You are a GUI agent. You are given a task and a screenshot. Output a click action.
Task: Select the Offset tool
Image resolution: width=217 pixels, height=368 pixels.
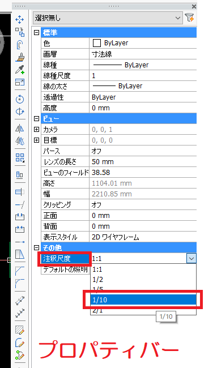[20, 45]
